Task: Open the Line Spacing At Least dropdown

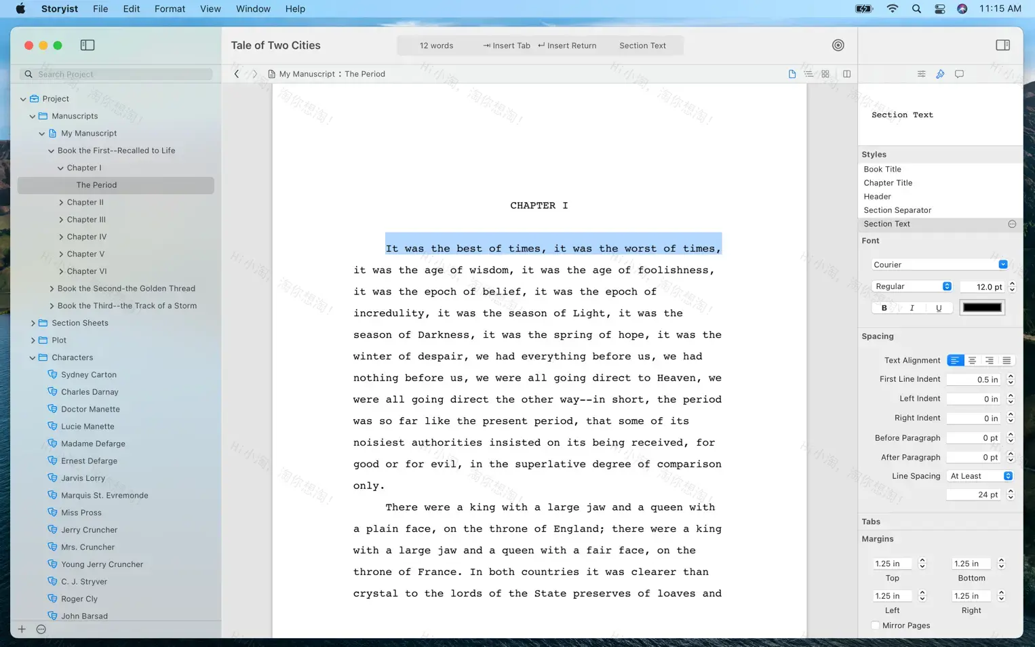Action: click(979, 475)
